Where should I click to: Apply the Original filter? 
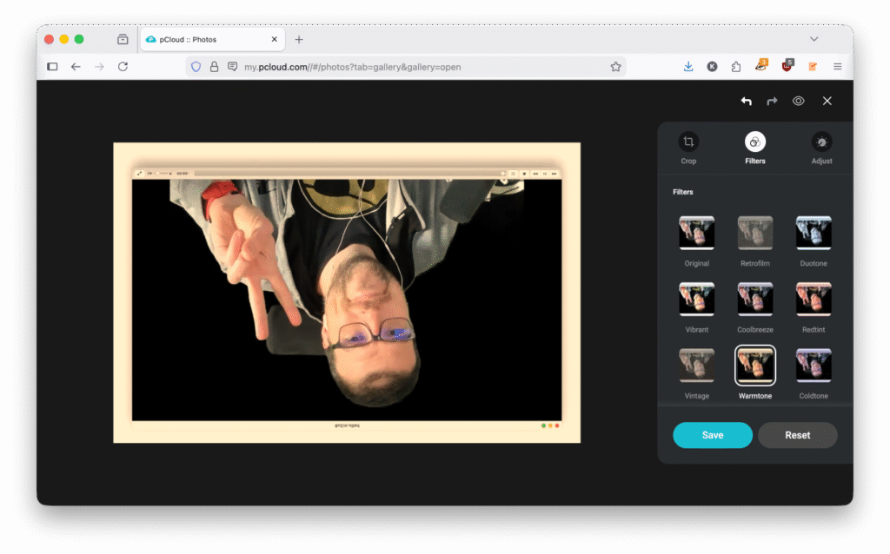point(696,234)
